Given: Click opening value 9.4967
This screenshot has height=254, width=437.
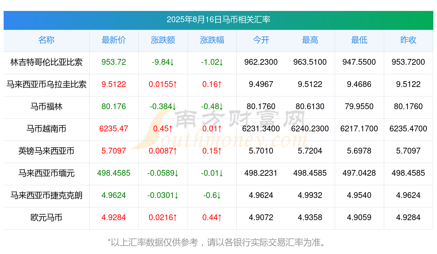Looking at the screenshot, I should pyautogui.click(x=261, y=84).
